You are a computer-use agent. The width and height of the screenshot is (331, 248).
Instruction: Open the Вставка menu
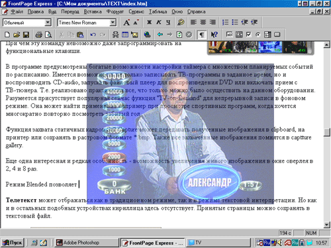pos(93,11)
